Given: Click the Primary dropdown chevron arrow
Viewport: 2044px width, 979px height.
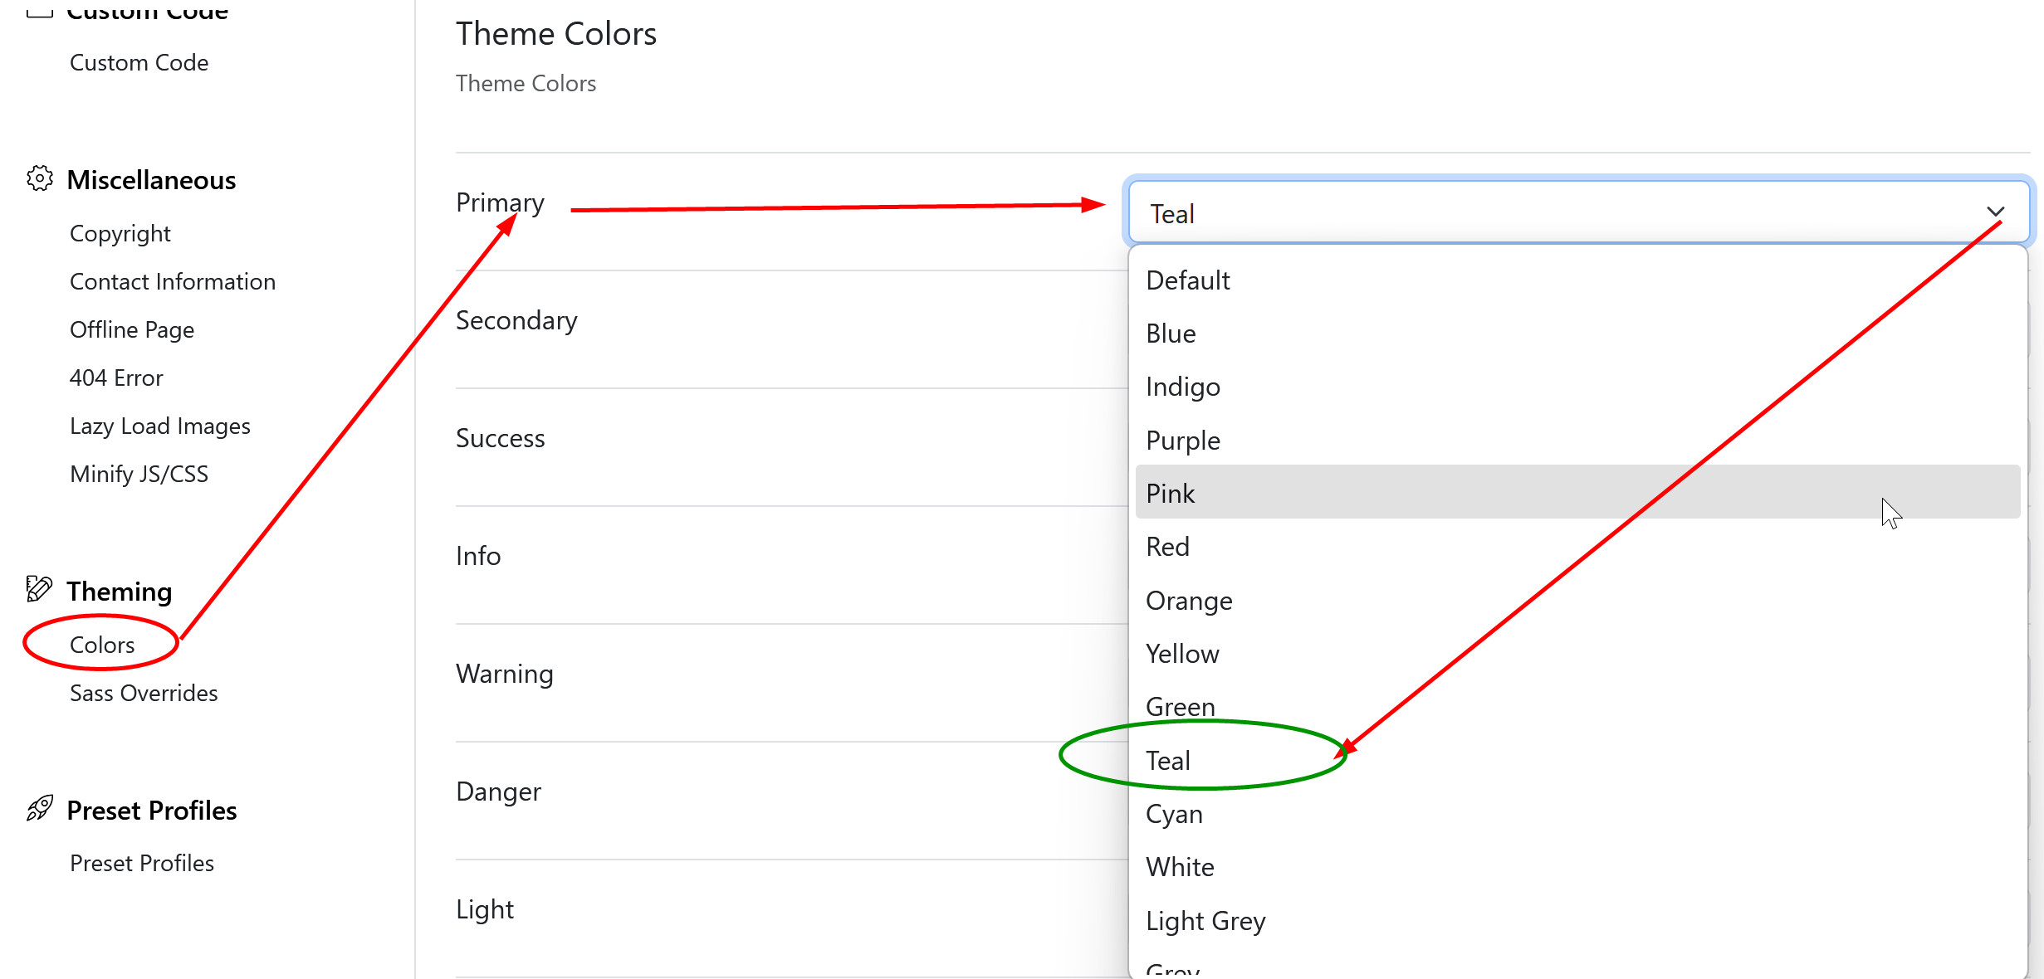Looking at the screenshot, I should (x=1995, y=212).
